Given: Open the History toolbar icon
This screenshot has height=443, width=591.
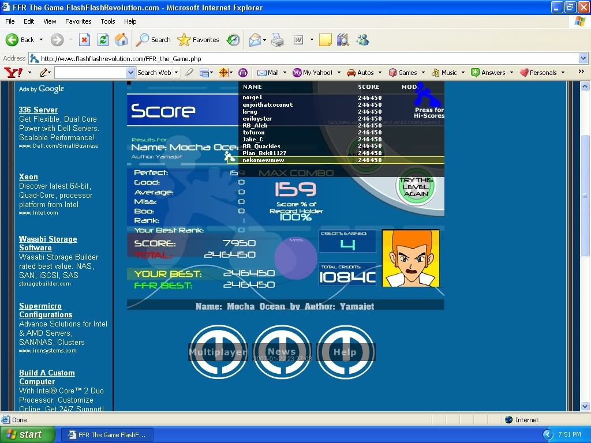Looking at the screenshot, I should 233,40.
